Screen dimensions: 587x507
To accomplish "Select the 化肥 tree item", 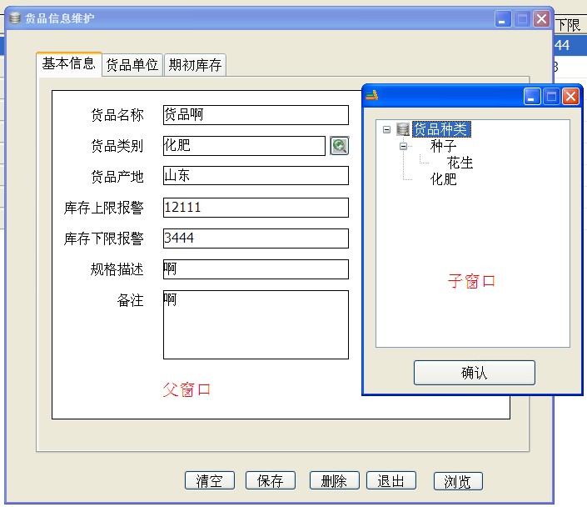I will 443,179.
